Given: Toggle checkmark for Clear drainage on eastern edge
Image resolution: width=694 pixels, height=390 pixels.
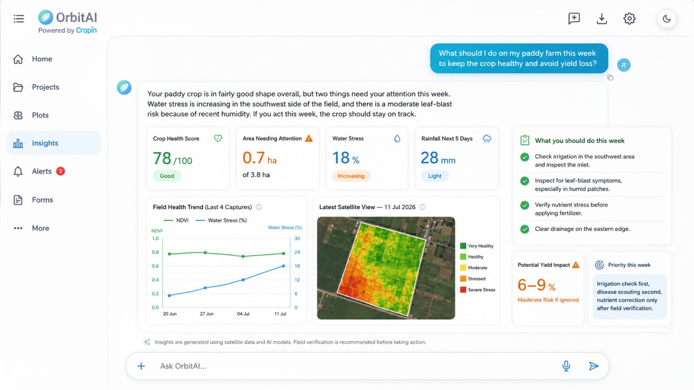Looking at the screenshot, I should coord(525,229).
